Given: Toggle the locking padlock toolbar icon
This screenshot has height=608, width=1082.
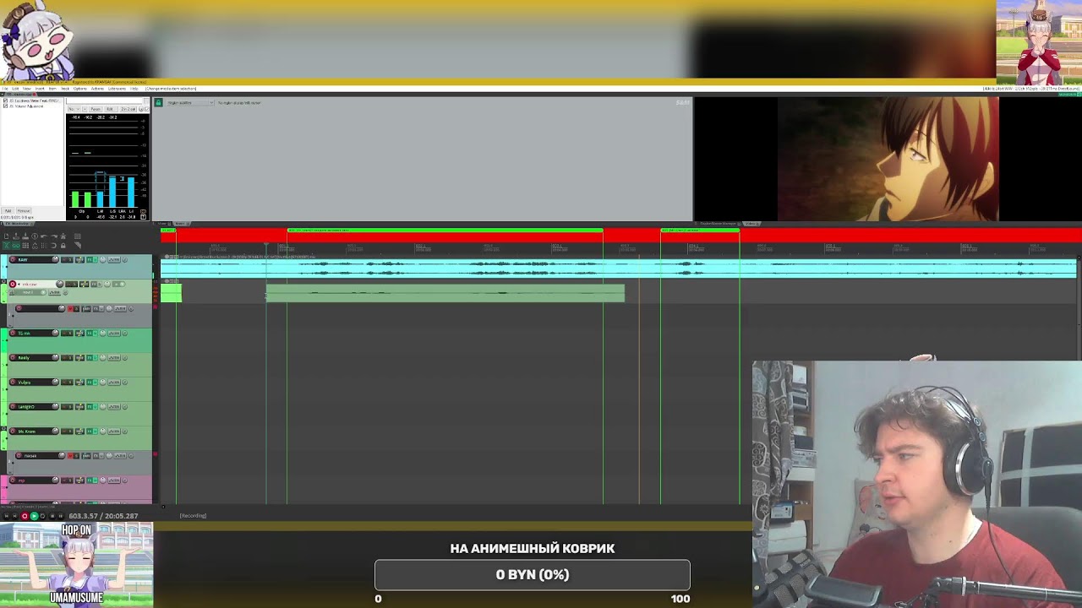Looking at the screenshot, I should (x=63, y=246).
